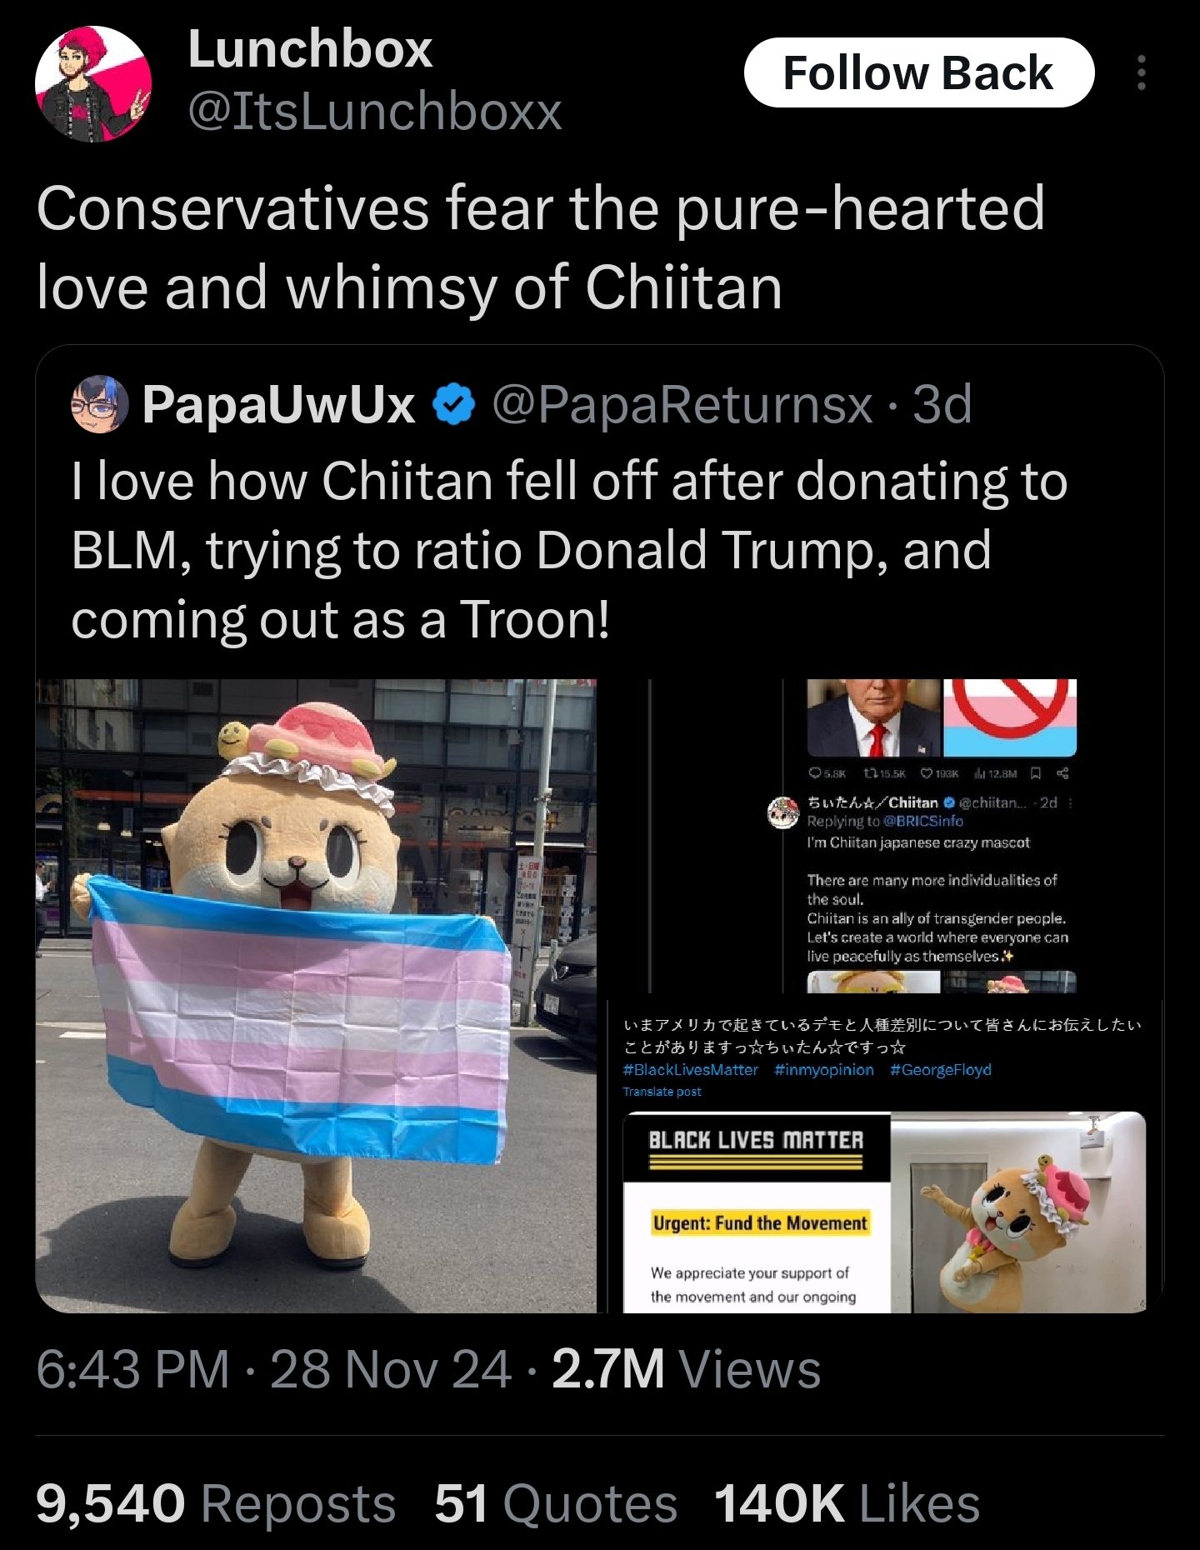
Task: Tap PapaUwUx's small profile avatar
Action: click(x=99, y=404)
